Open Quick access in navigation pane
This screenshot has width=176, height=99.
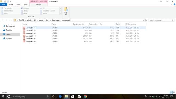(10, 26)
